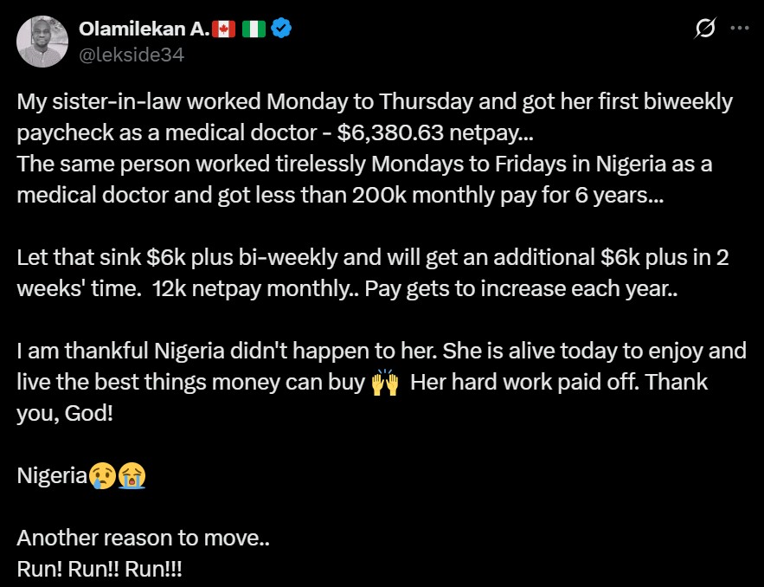Image resolution: width=764 pixels, height=587 pixels.
Task: Click the sad teary face emoji
Action: [x=103, y=475]
